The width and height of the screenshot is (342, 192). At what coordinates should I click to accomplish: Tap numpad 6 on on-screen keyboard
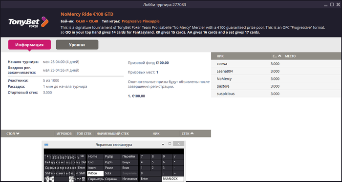(167, 162)
